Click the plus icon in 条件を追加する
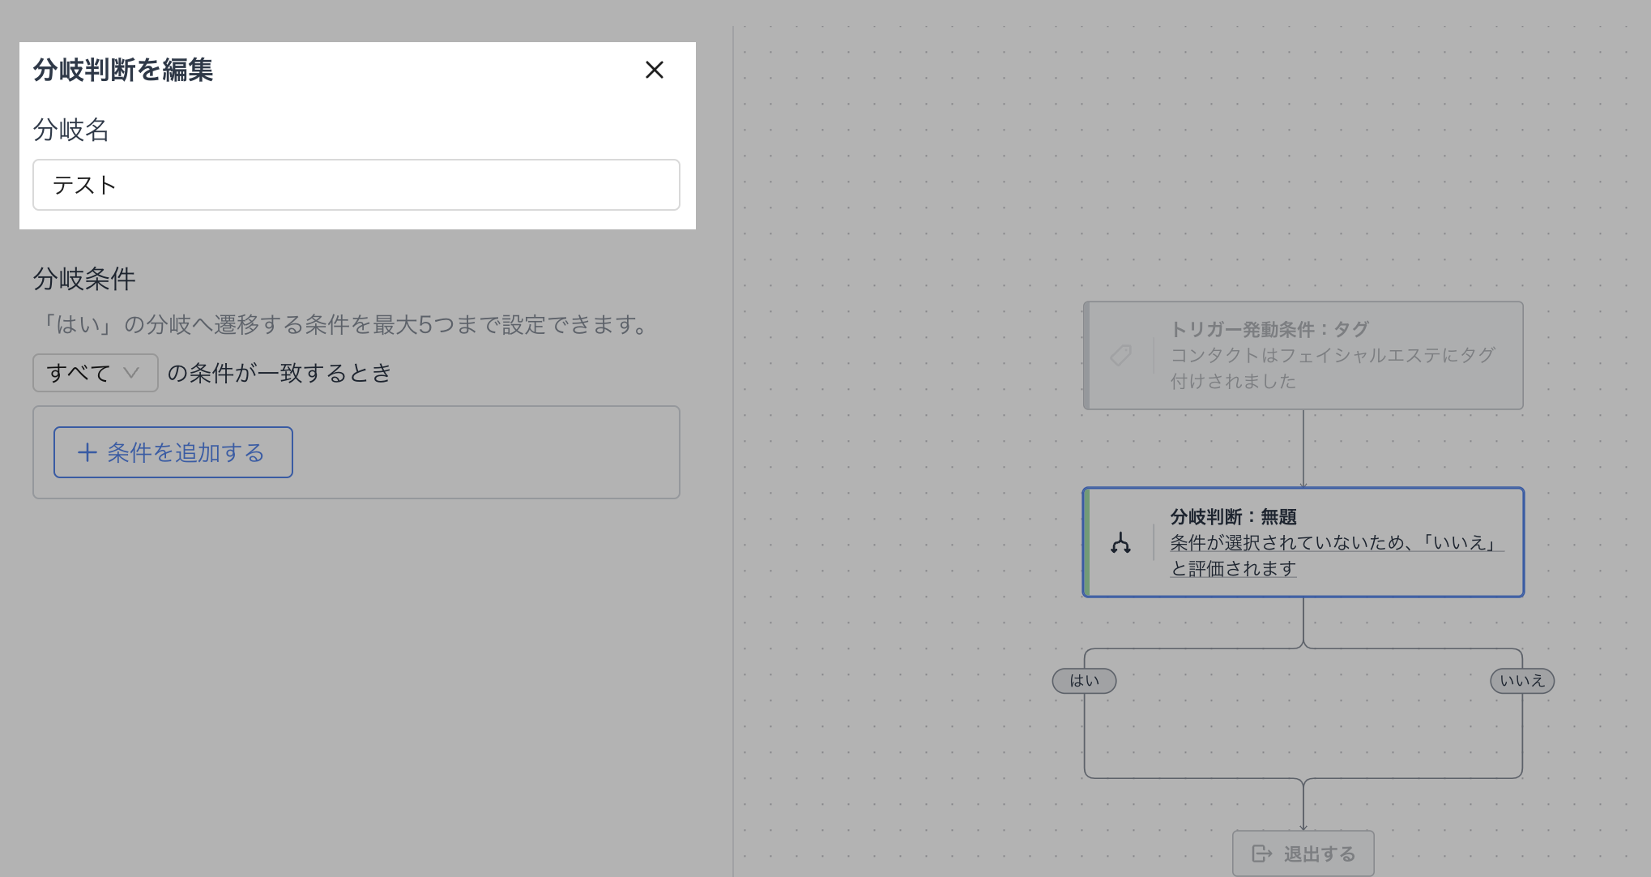Screen dimensions: 1651x877 coord(87,452)
